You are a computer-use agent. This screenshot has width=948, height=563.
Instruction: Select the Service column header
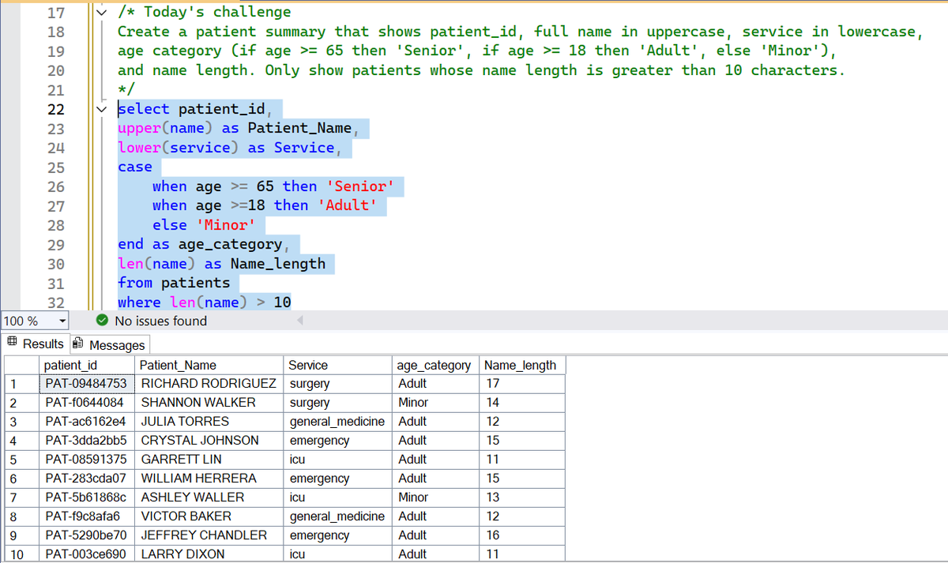pos(337,365)
